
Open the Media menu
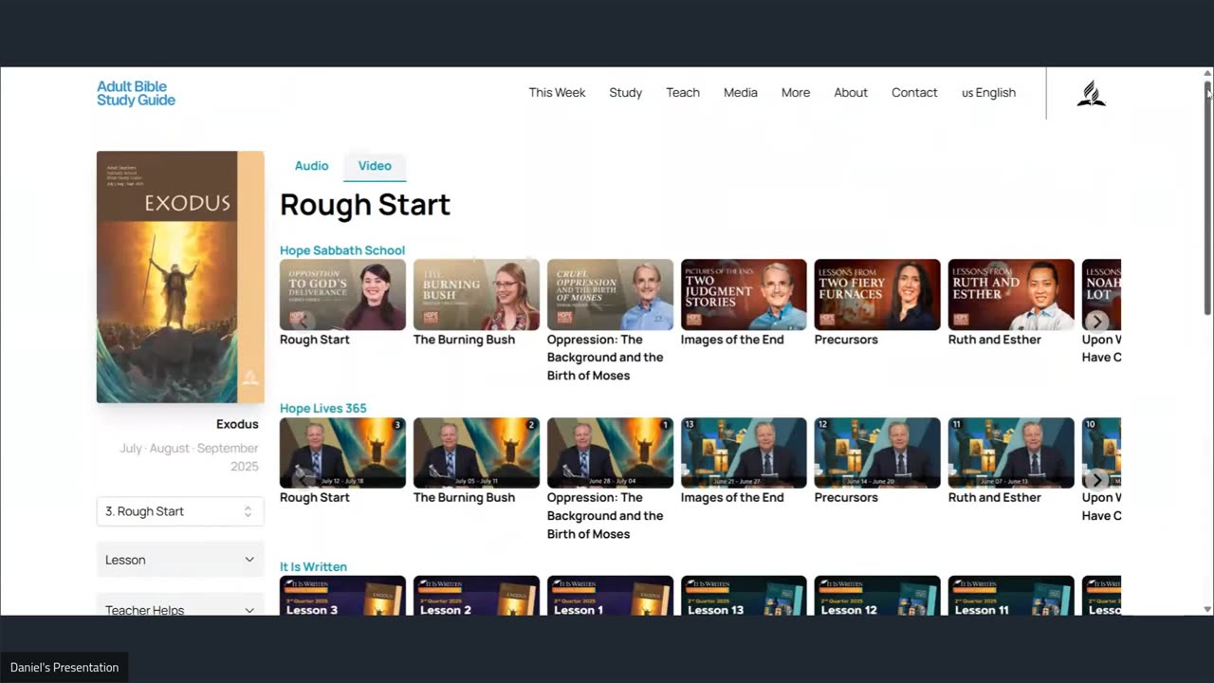pos(741,92)
